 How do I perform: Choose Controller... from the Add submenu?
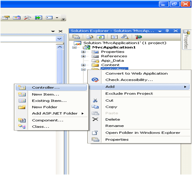pyautogui.click(x=46, y=88)
